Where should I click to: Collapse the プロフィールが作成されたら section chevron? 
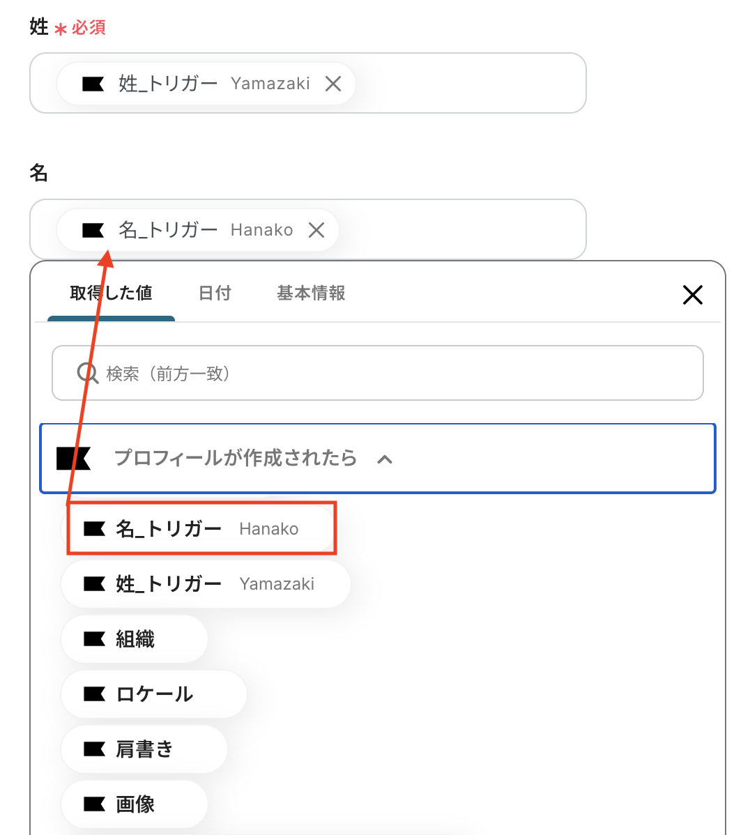click(x=385, y=459)
